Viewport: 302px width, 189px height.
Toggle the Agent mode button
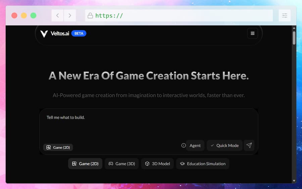[x=195, y=146]
